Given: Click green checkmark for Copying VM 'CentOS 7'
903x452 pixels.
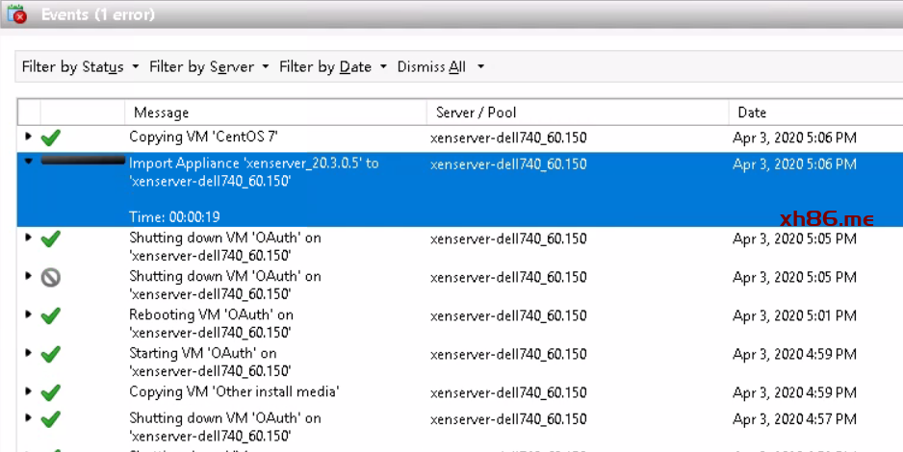Looking at the screenshot, I should point(51,138).
